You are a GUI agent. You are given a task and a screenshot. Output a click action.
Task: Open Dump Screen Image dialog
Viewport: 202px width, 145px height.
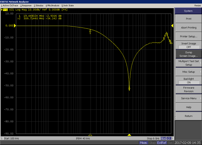pos(188,54)
